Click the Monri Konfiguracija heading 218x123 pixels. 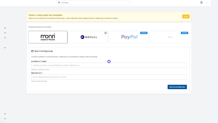pos(44,51)
